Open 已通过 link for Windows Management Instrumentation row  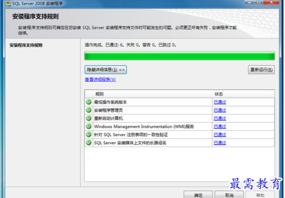click(220, 126)
